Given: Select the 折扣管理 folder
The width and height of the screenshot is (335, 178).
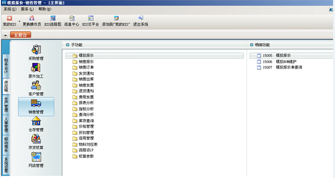Looking at the screenshot, I should [x=83, y=133].
